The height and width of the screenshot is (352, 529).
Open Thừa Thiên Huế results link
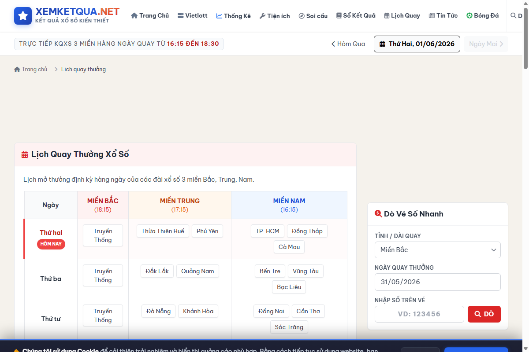pos(163,231)
